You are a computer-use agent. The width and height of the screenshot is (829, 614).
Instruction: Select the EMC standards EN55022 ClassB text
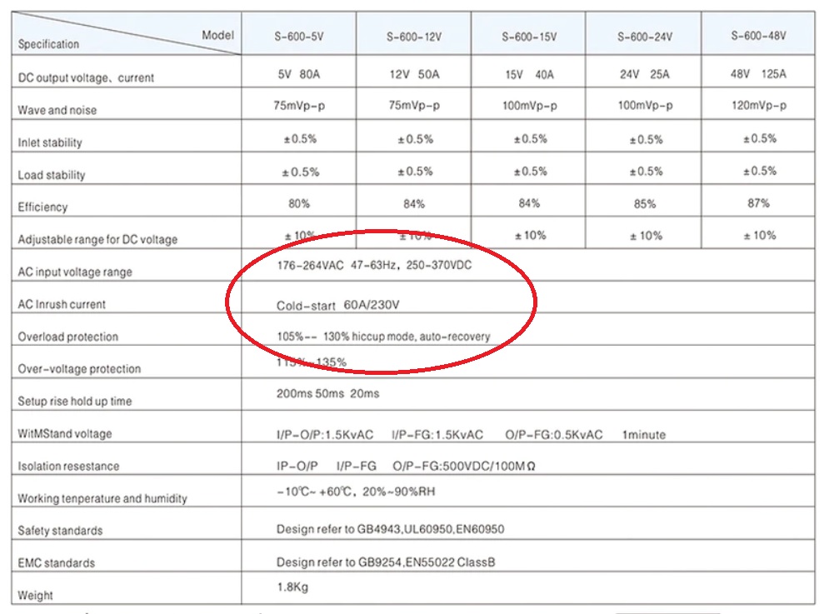[x=388, y=562]
